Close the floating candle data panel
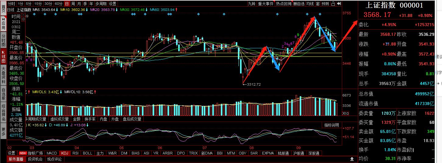 (23, 14)
